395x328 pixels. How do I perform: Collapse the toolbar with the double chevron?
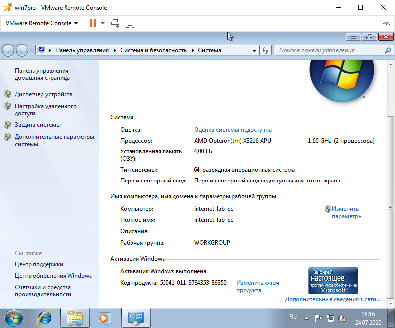click(x=386, y=23)
